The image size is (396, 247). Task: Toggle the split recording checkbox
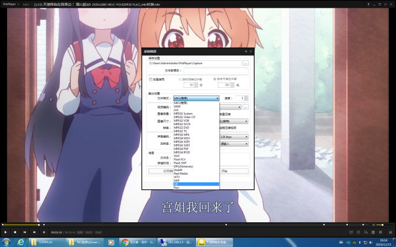pos(151,80)
